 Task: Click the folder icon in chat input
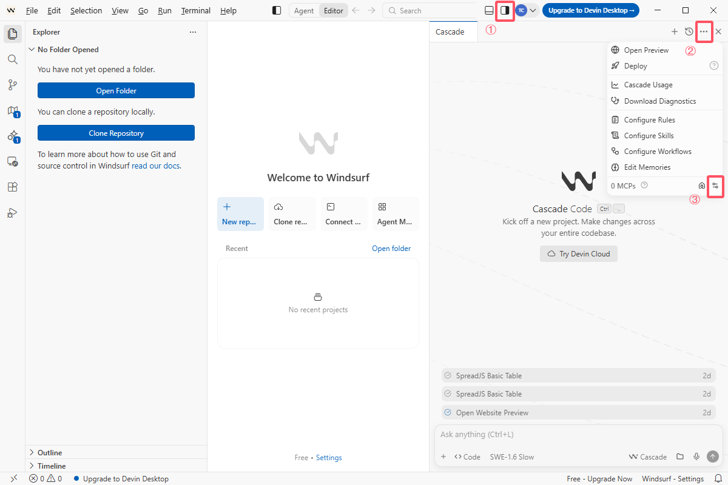(680, 457)
